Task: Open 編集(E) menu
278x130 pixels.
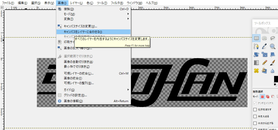Action: tap(23, 3)
